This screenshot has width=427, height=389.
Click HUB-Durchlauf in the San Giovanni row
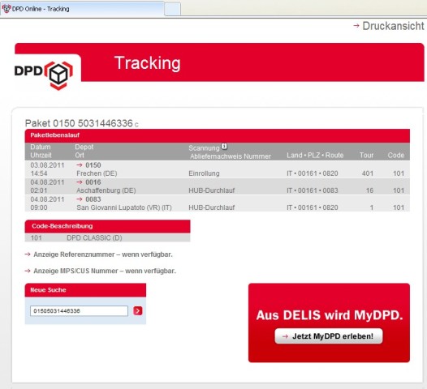coord(212,207)
